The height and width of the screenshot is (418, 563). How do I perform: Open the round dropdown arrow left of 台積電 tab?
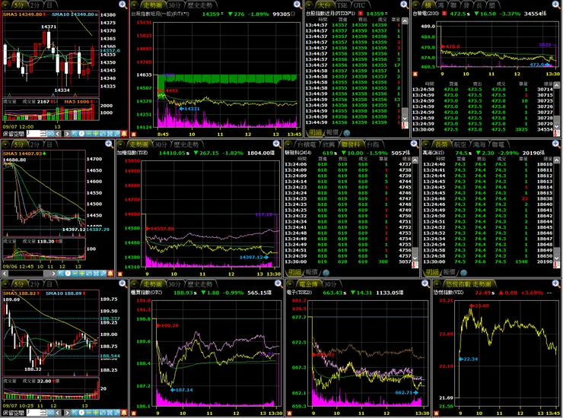[x=288, y=144]
